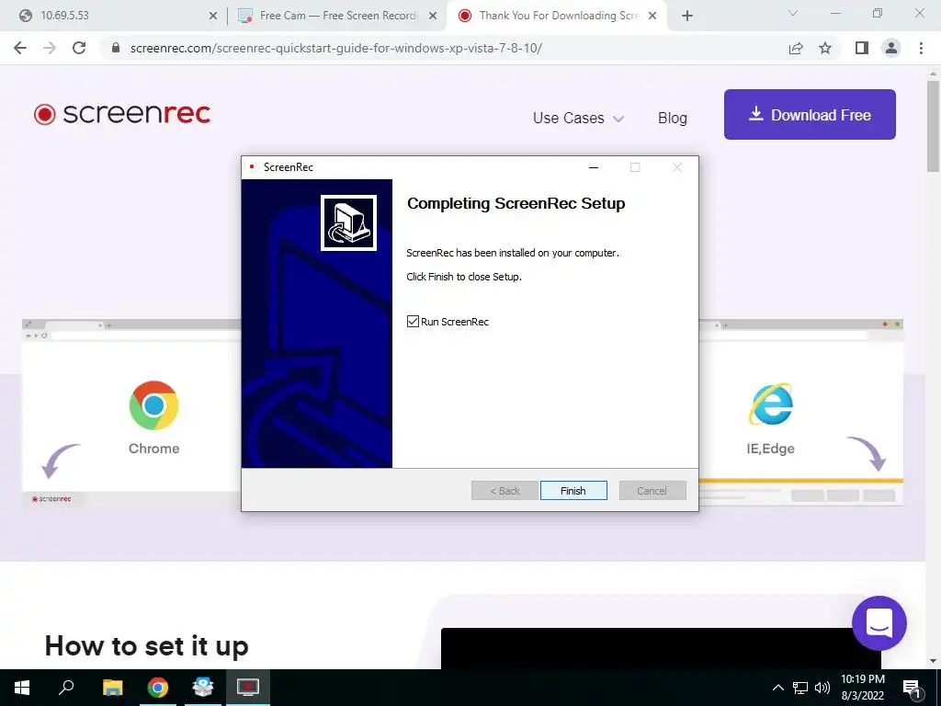Screen dimensions: 941x706
Task: Uncheck the Run ScreenRec checkbox
Action: [413, 322]
